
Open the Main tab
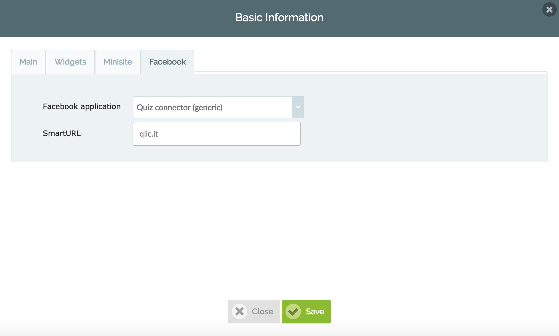(x=28, y=62)
